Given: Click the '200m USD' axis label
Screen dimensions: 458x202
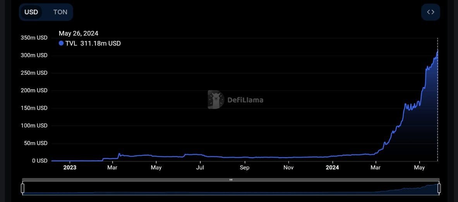Looking at the screenshot, I should click(34, 91).
